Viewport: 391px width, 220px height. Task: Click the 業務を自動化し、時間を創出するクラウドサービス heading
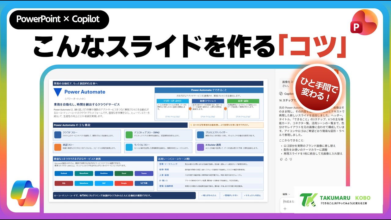[86, 105]
